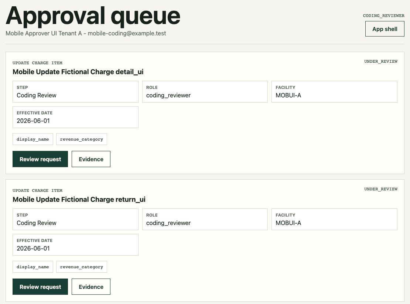The width and height of the screenshot is (410, 304).
Task: Select revenue_category tag on return_ui card
Action: (82, 267)
